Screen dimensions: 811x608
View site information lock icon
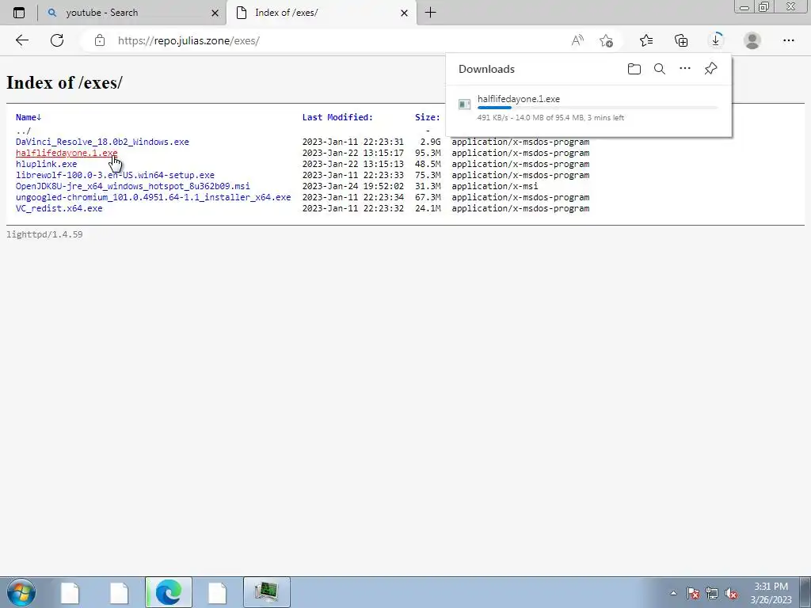point(100,40)
